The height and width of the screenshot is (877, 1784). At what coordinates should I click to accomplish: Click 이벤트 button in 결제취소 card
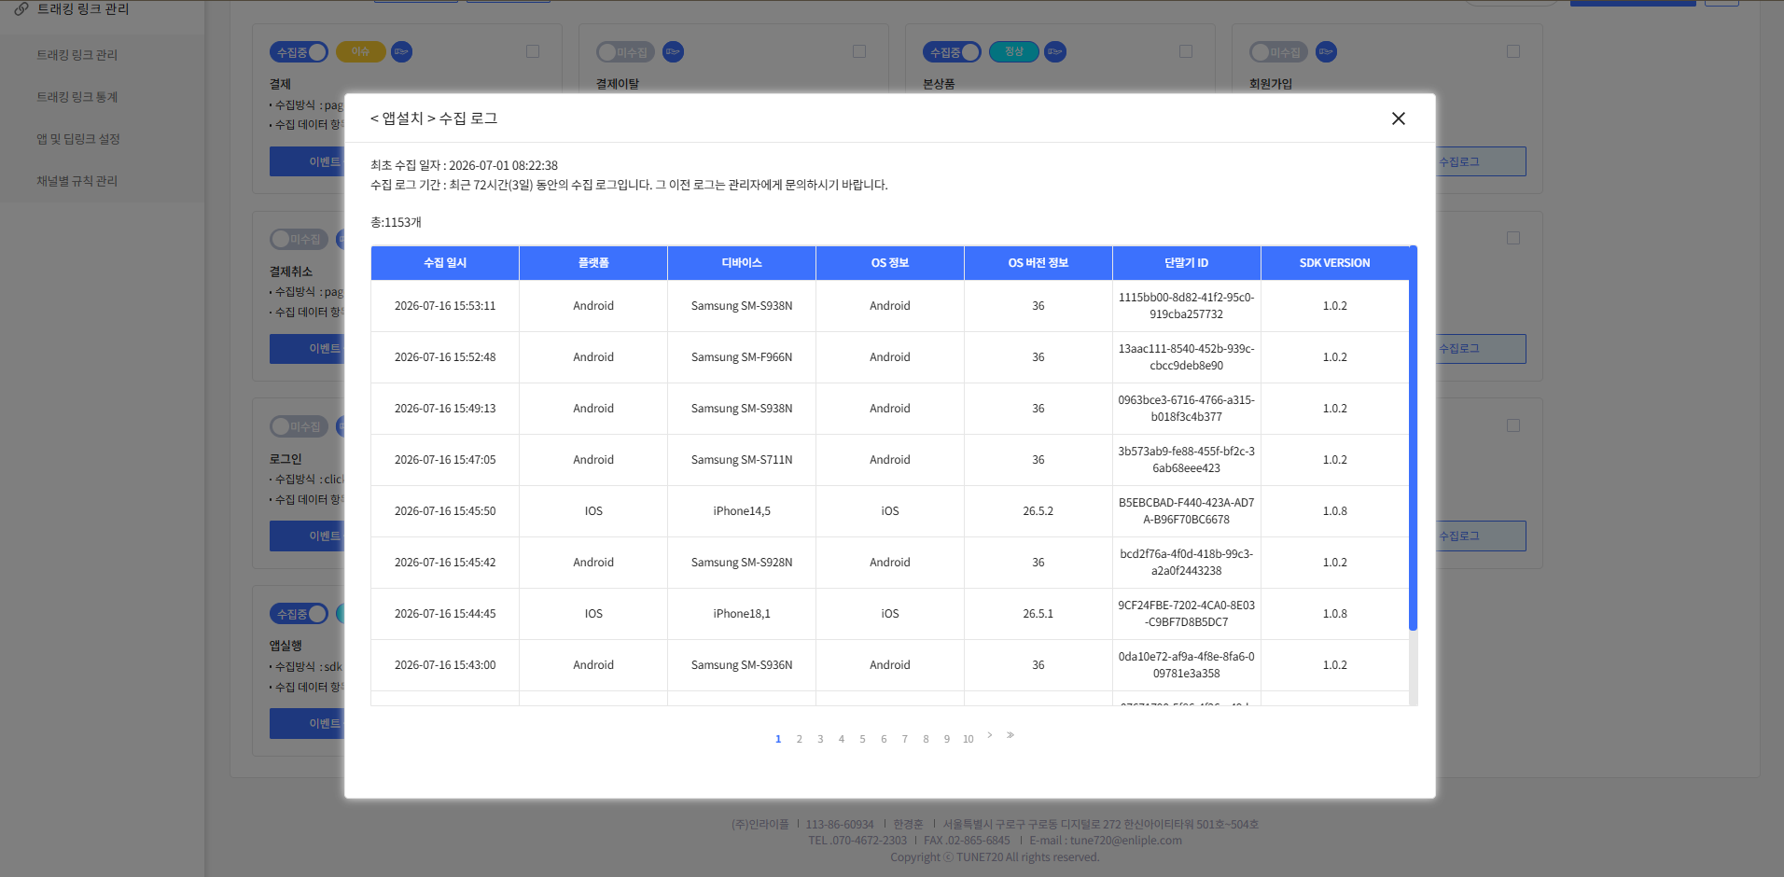click(x=307, y=348)
